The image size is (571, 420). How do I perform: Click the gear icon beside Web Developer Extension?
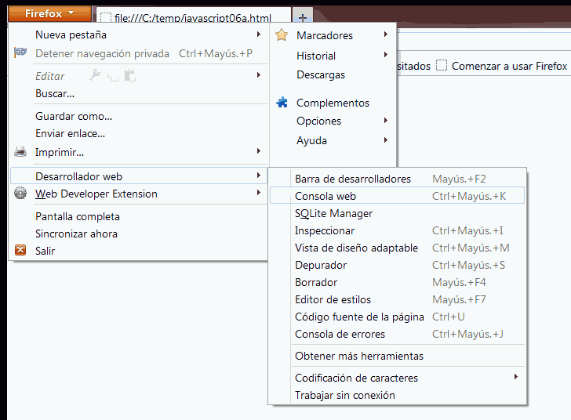20,193
